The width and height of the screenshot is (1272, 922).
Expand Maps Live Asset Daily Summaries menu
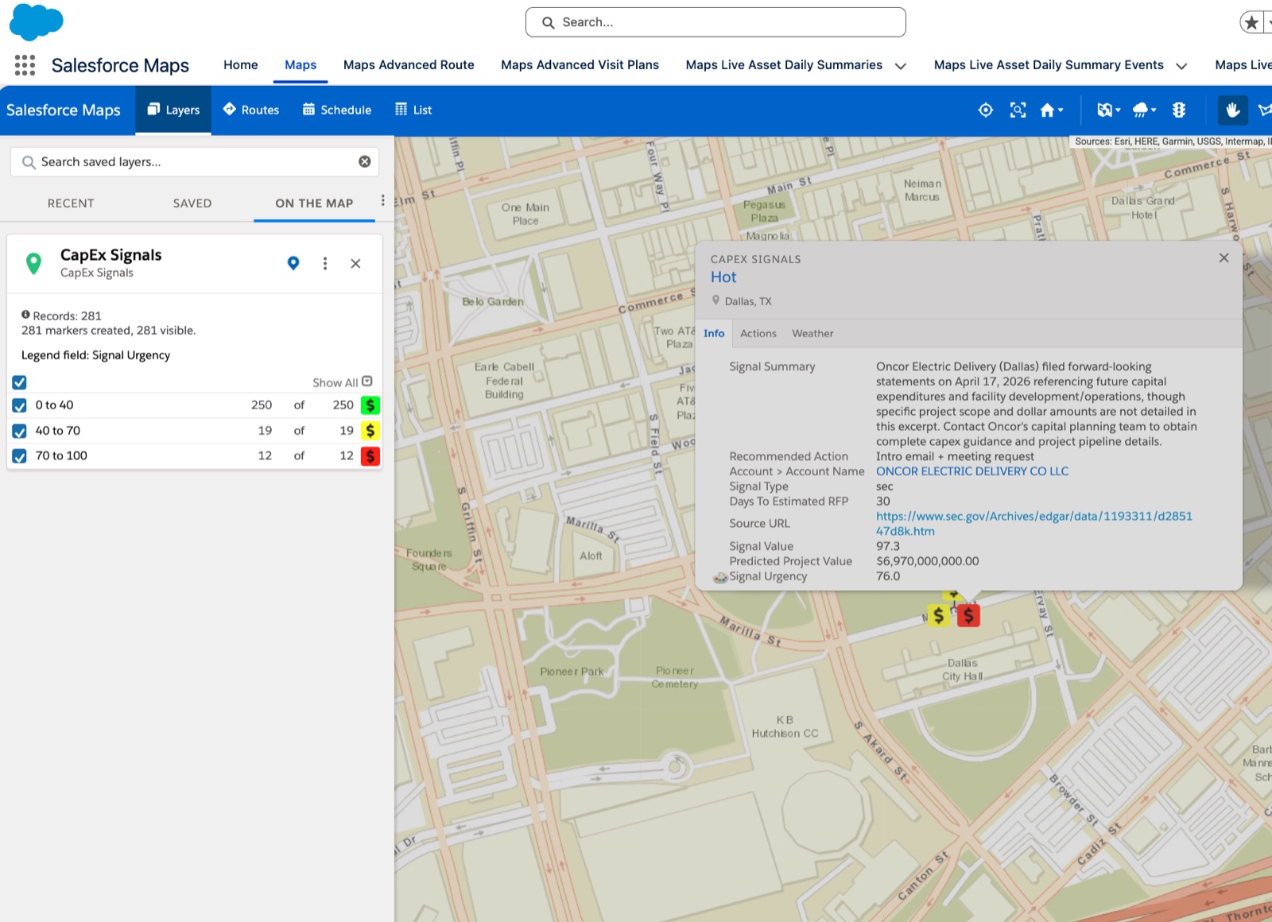[x=901, y=66]
